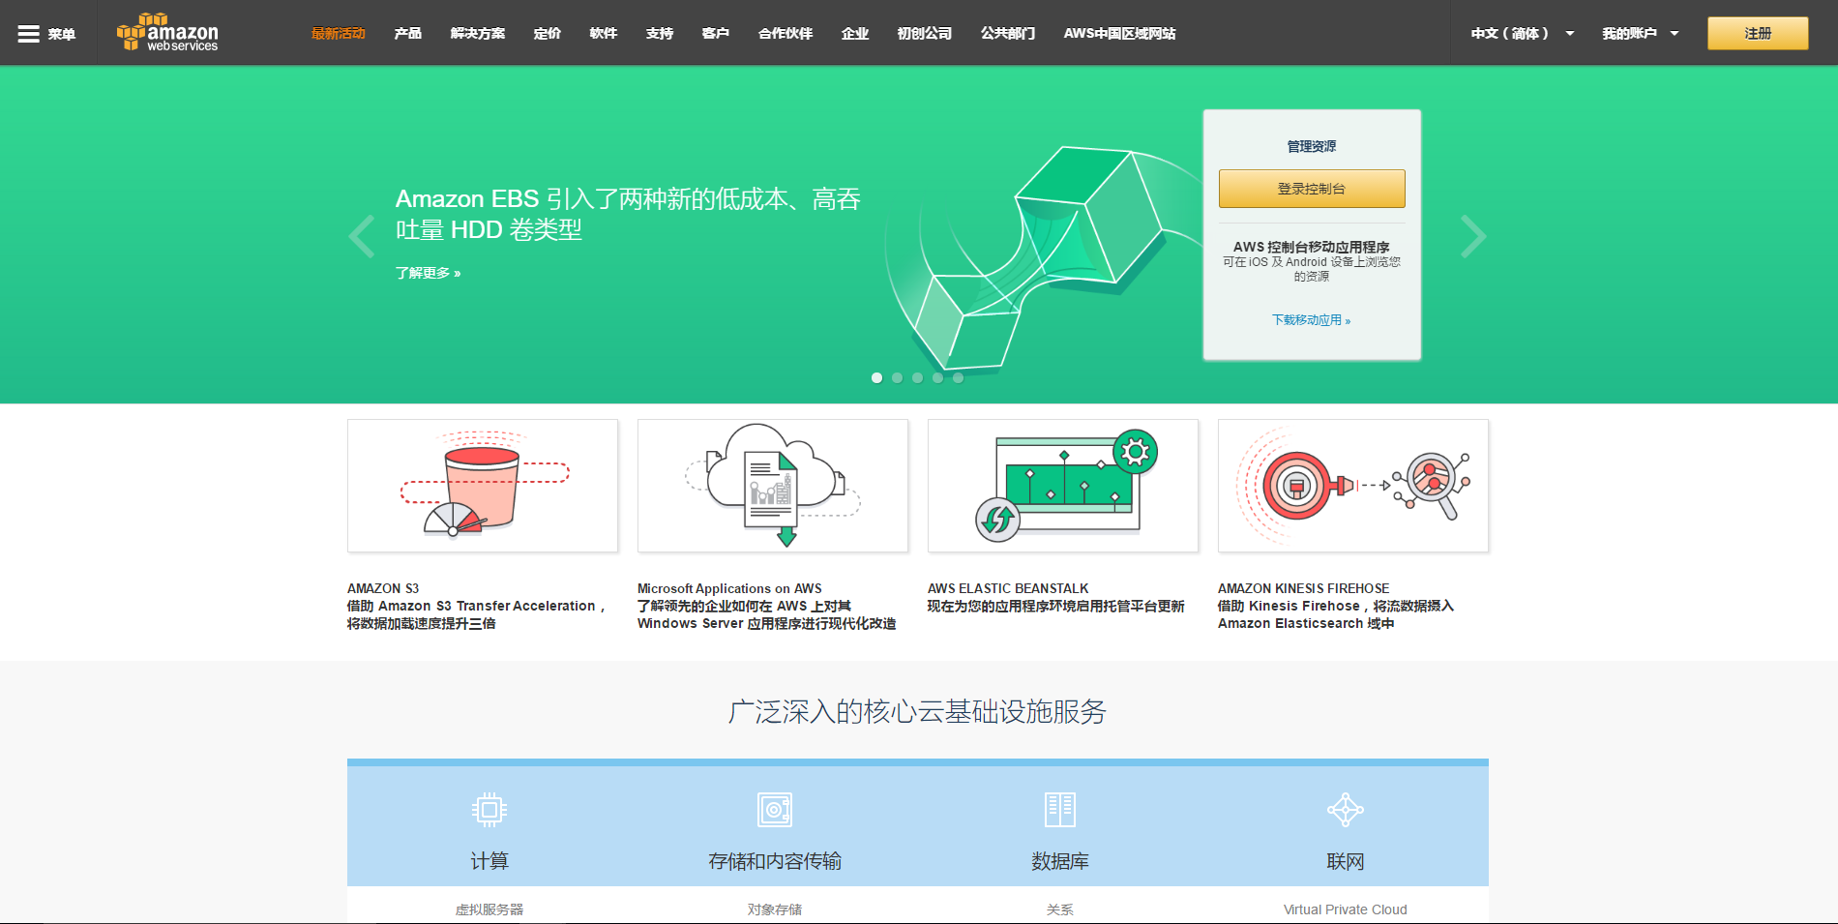Viewport: 1838px width, 924px height.
Task: Open the 合作伙伴 menu item
Action: pyautogui.click(x=786, y=33)
